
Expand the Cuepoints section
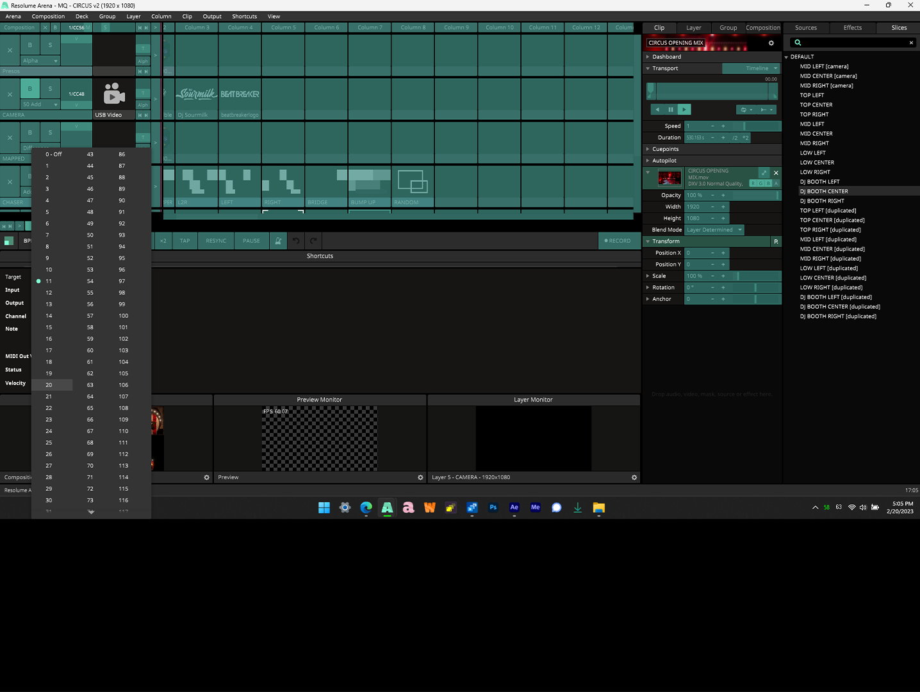(648, 149)
